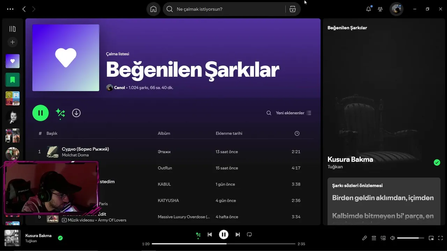Pause playlist with big green button
Viewport: 447px width, 251px height.
coord(41,113)
